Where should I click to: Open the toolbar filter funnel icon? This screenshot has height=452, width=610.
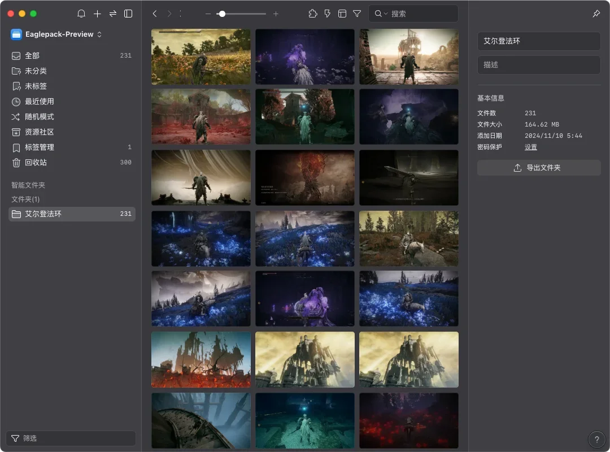(x=357, y=14)
